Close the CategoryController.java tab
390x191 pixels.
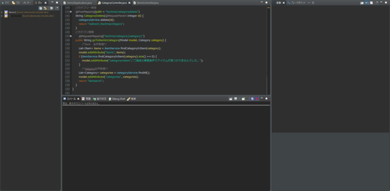[x=129, y=3]
